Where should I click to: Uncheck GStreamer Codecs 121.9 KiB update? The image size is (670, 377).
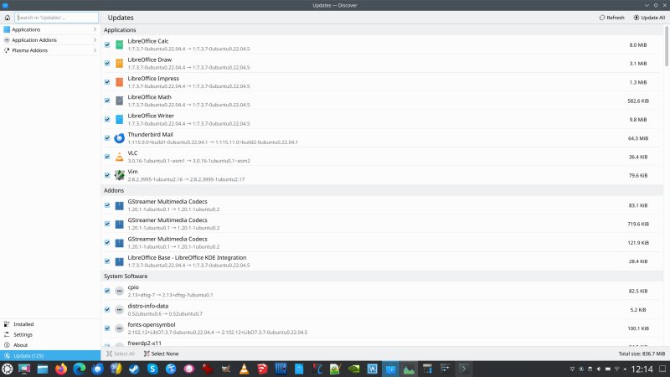pyautogui.click(x=107, y=243)
